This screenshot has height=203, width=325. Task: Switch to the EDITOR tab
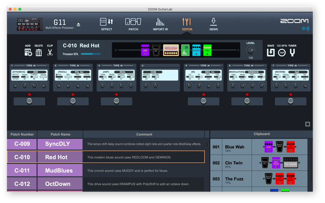[x=187, y=24]
